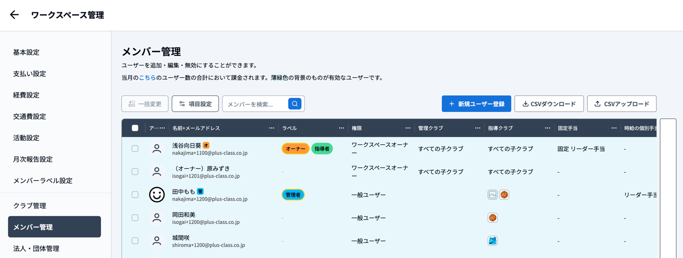Click the blue club icon in 城間咲's row
The width and height of the screenshot is (683, 258).
tap(492, 241)
